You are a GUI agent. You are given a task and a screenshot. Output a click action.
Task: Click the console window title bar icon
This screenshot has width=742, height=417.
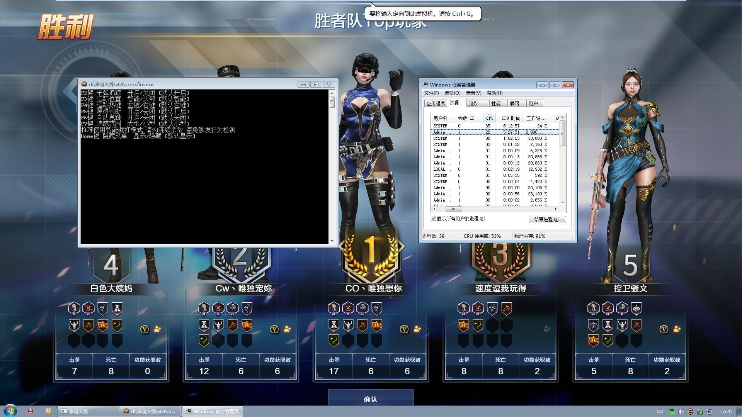(x=84, y=84)
